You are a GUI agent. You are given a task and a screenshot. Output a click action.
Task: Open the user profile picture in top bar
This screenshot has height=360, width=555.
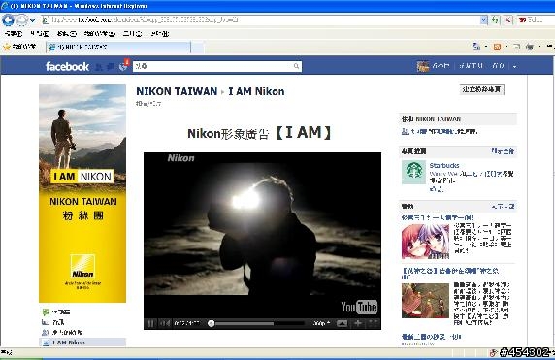(x=423, y=66)
